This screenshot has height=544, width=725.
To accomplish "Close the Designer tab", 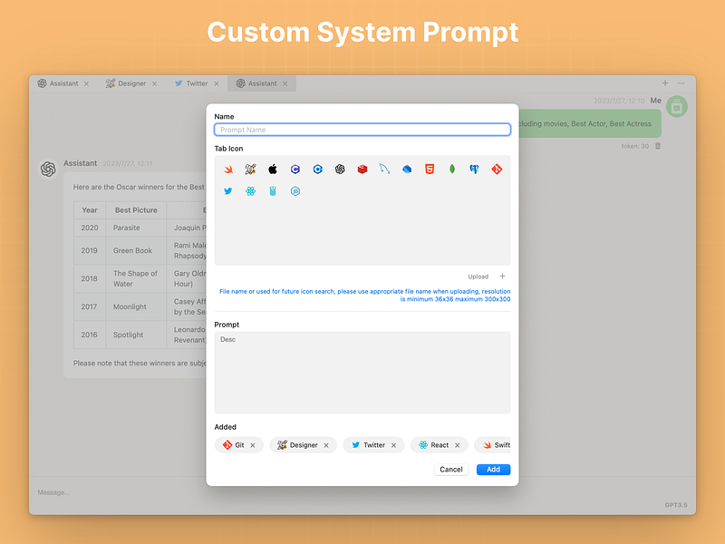I will click(154, 83).
